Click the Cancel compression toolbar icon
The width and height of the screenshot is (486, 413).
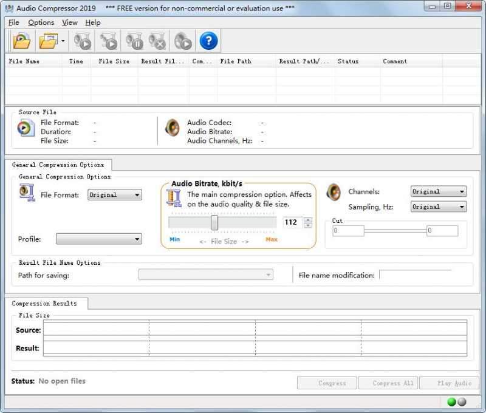pos(157,41)
